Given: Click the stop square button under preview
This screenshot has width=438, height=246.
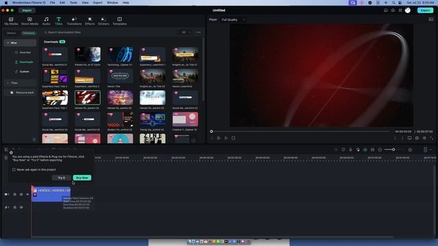Looking at the screenshot, I should tap(233, 138).
